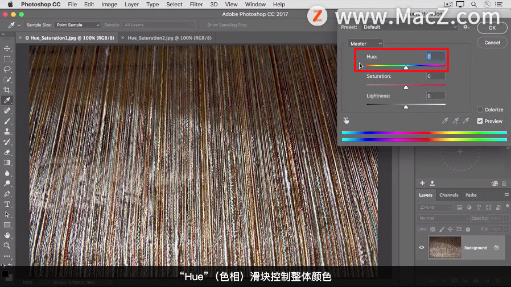Toggle Lock position

click(x=450, y=229)
